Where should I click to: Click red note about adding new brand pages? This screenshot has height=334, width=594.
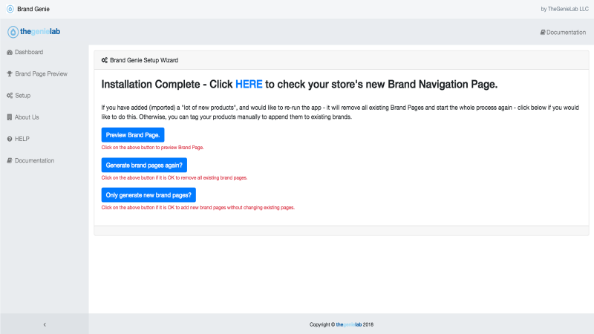click(x=198, y=208)
